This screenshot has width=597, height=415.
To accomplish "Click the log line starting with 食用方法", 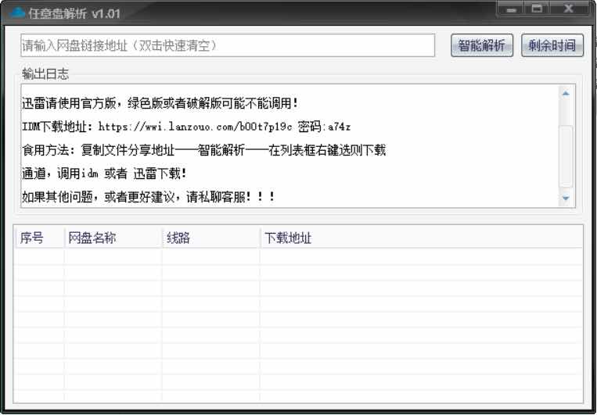I will click(x=204, y=150).
